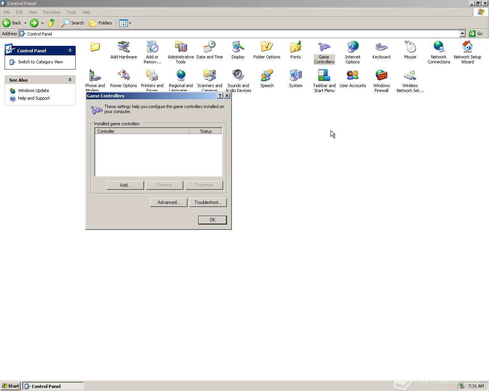Select the Game Controllers icon
This screenshot has width=489, height=391.
324,52
